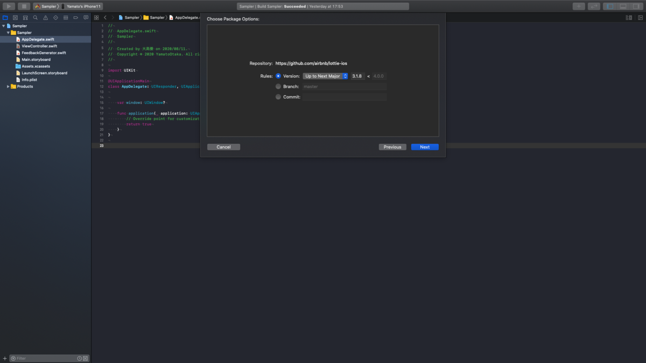Image resolution: width=646 pixels, height=363 pixels.
Task: Click the Sampler project in the jump bar
Action: tap(129, 18)
